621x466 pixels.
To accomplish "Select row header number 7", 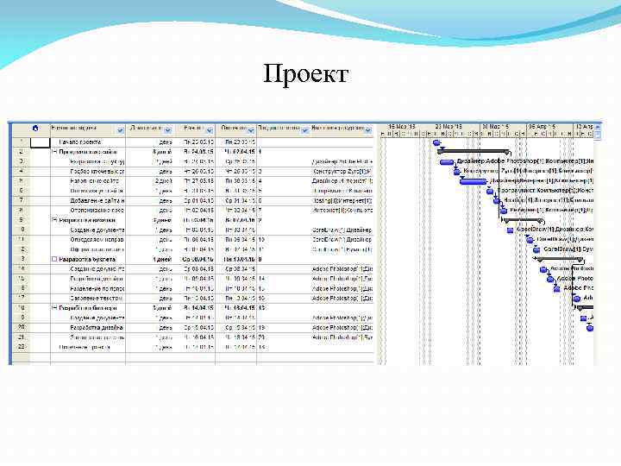I will click(x=21, y=200).
